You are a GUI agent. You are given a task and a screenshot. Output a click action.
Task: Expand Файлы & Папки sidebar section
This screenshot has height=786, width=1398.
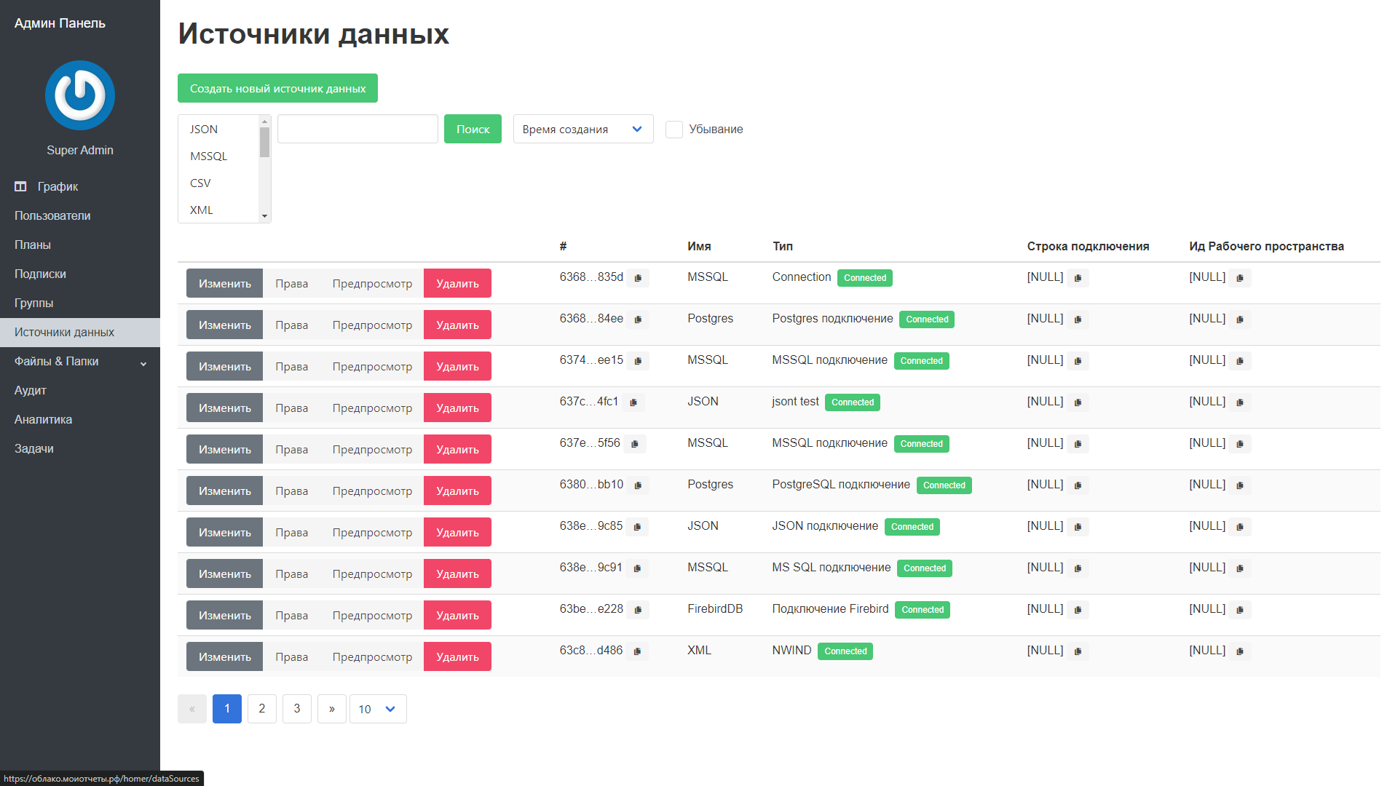(80, 362)
